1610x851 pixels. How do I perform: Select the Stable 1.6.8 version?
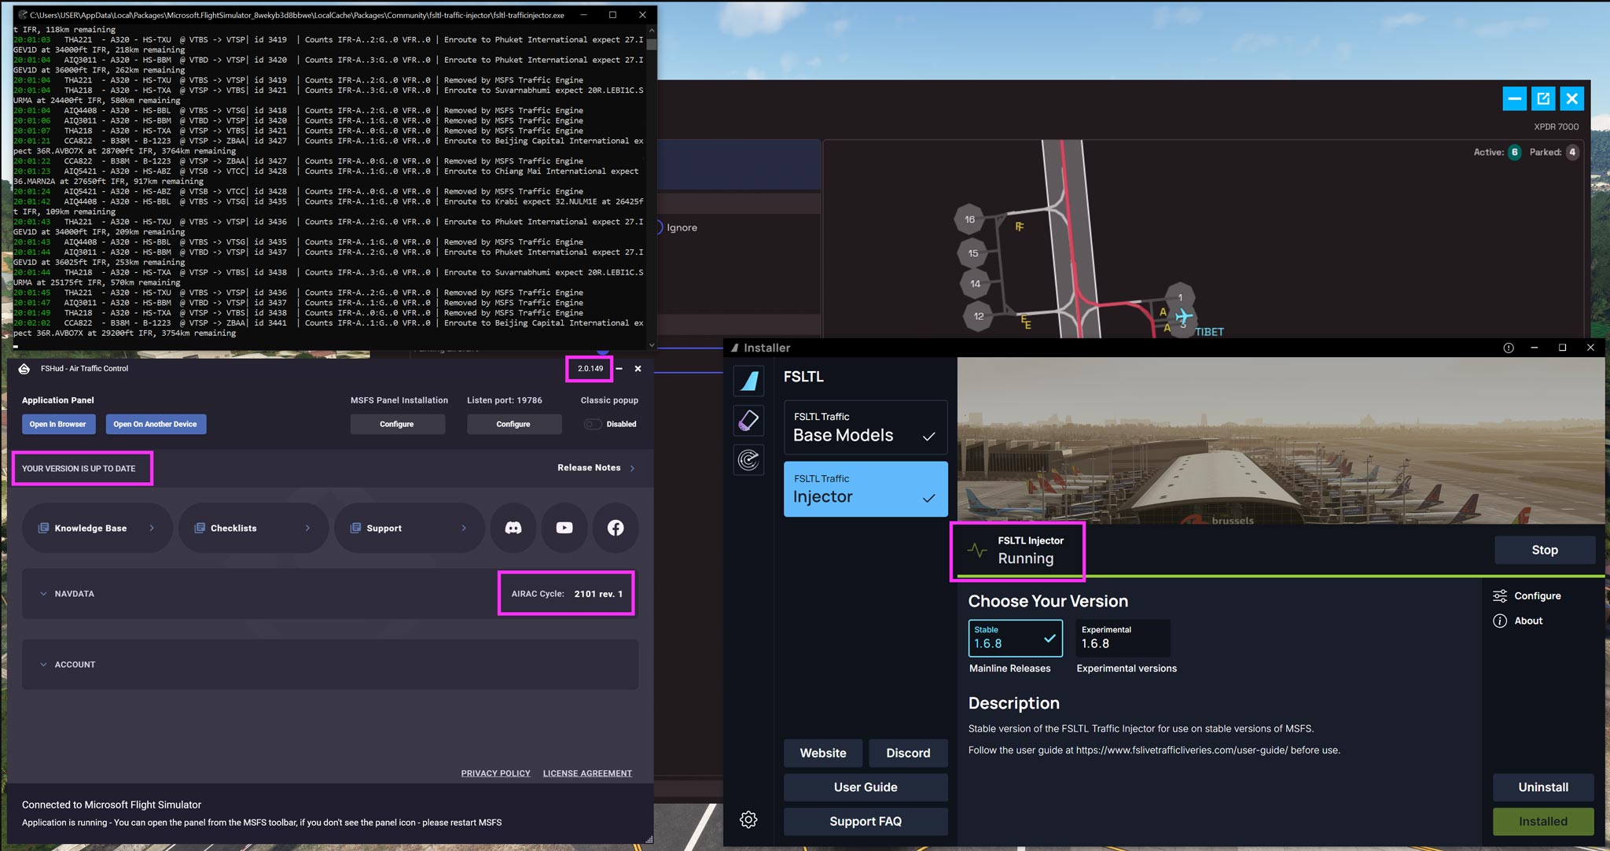(1015, 638)
